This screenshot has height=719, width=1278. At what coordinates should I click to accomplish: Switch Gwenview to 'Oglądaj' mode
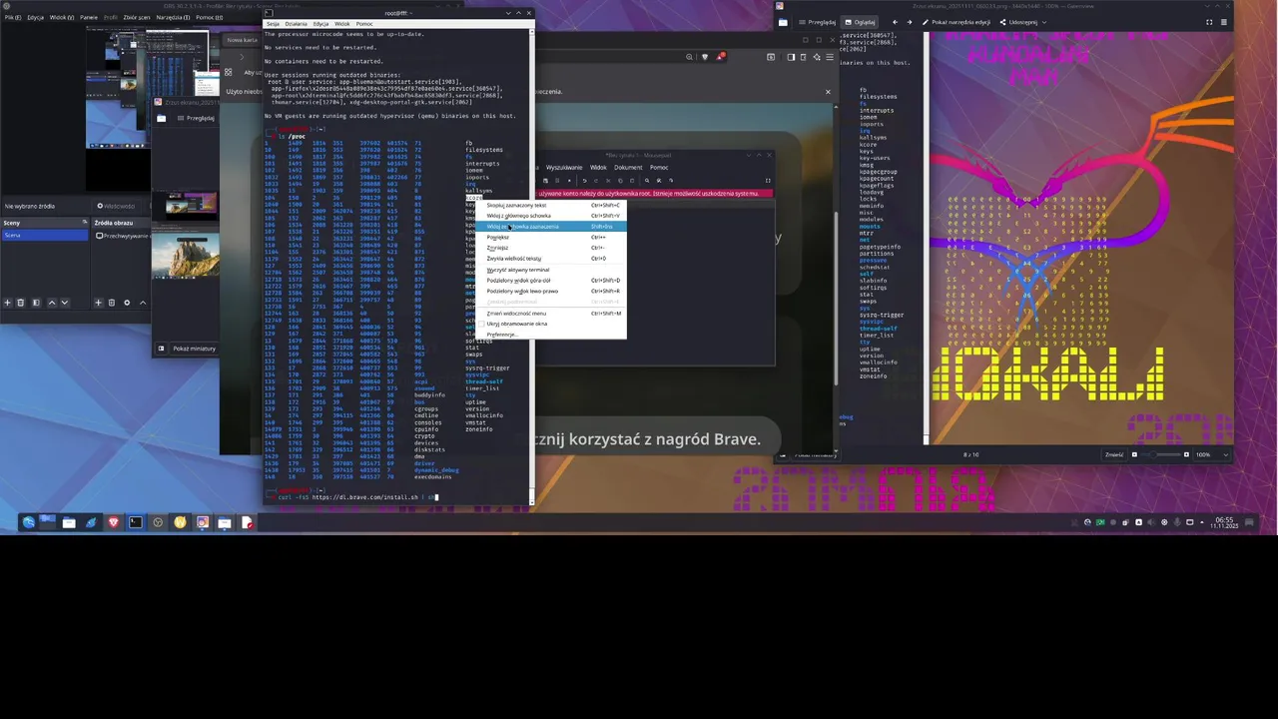click(x=860, y=22)
